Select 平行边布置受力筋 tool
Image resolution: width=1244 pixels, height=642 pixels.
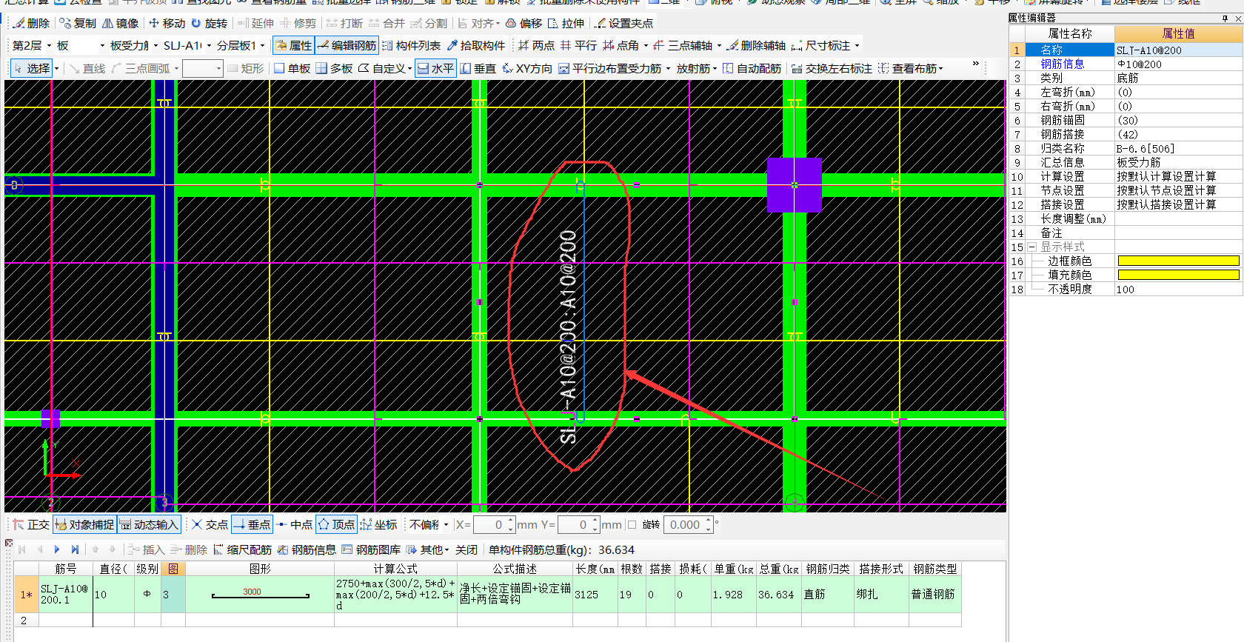click(610, 68)
